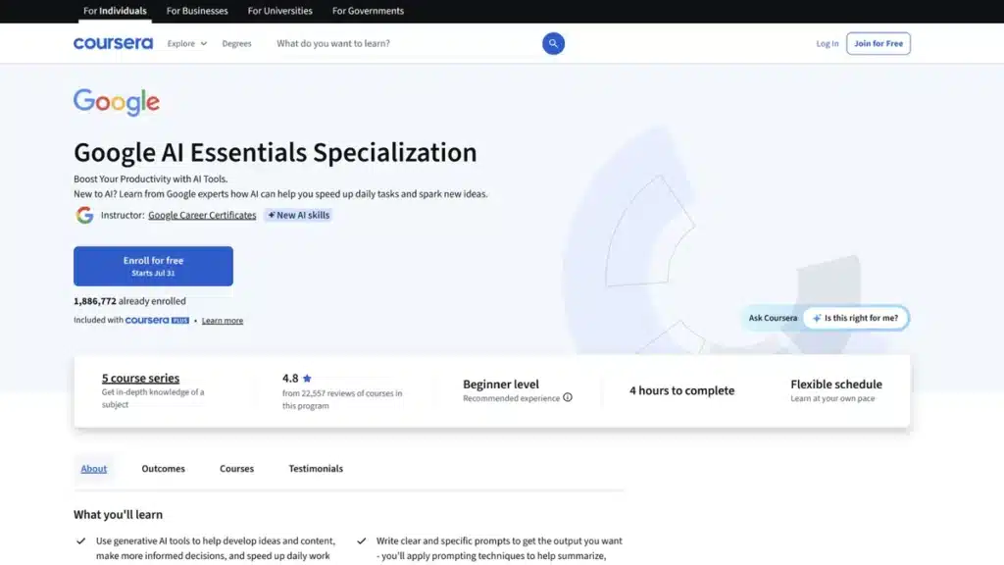The image size is (1004, 565).
Task: Select the Outcomes section tab
Action: [x=164, y=469]
